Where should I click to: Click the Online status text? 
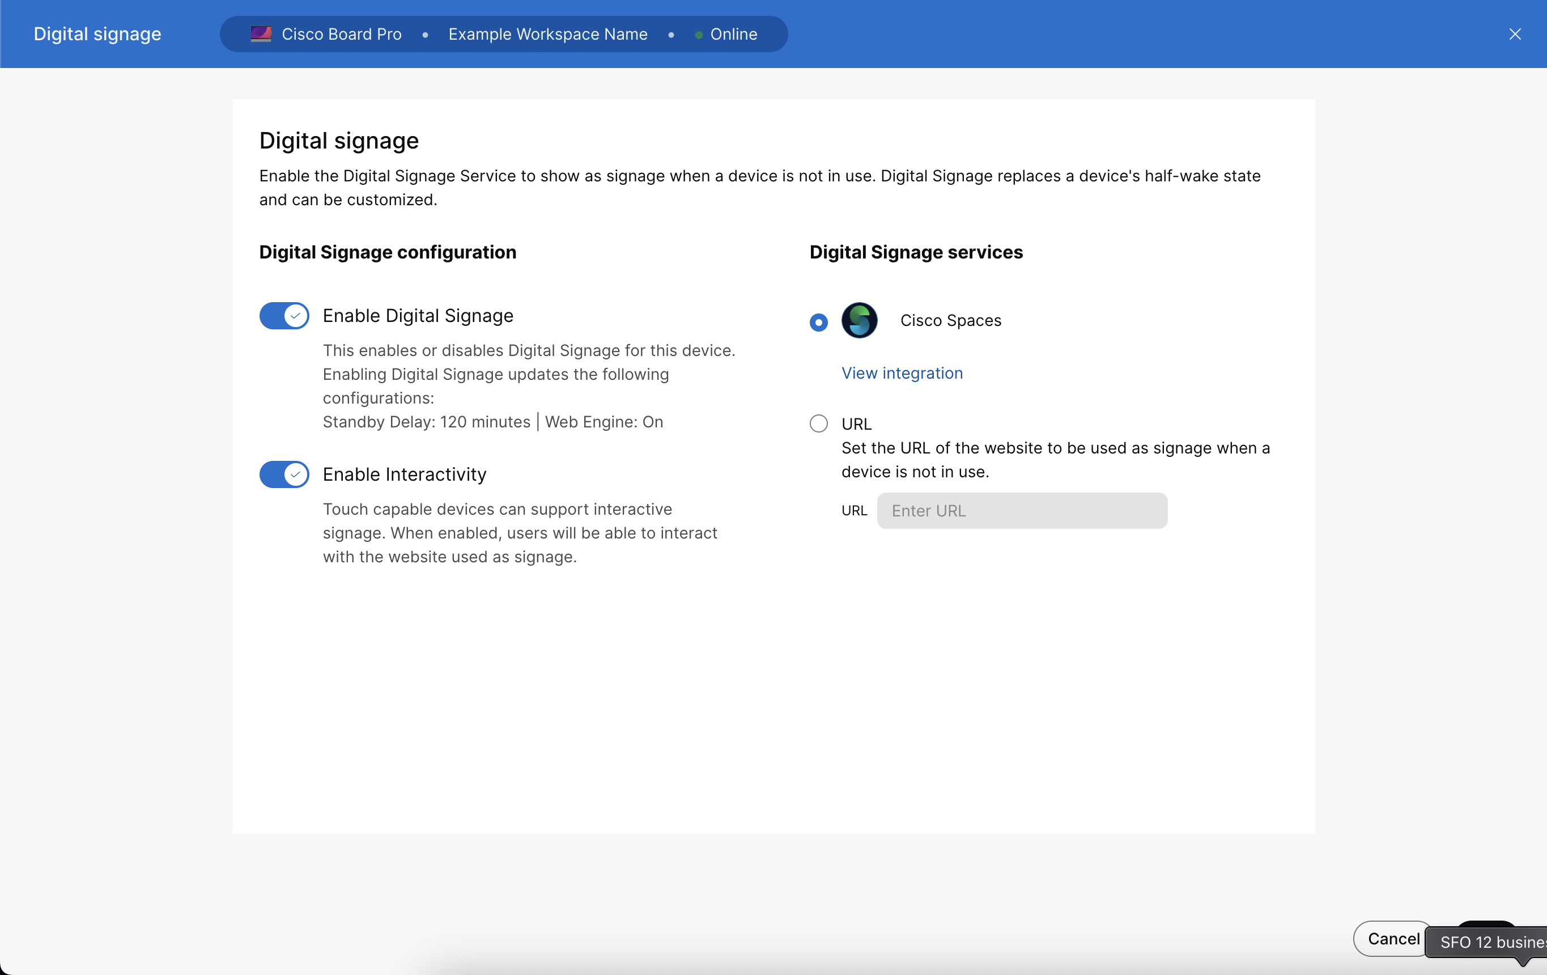(x=733, y=34)
